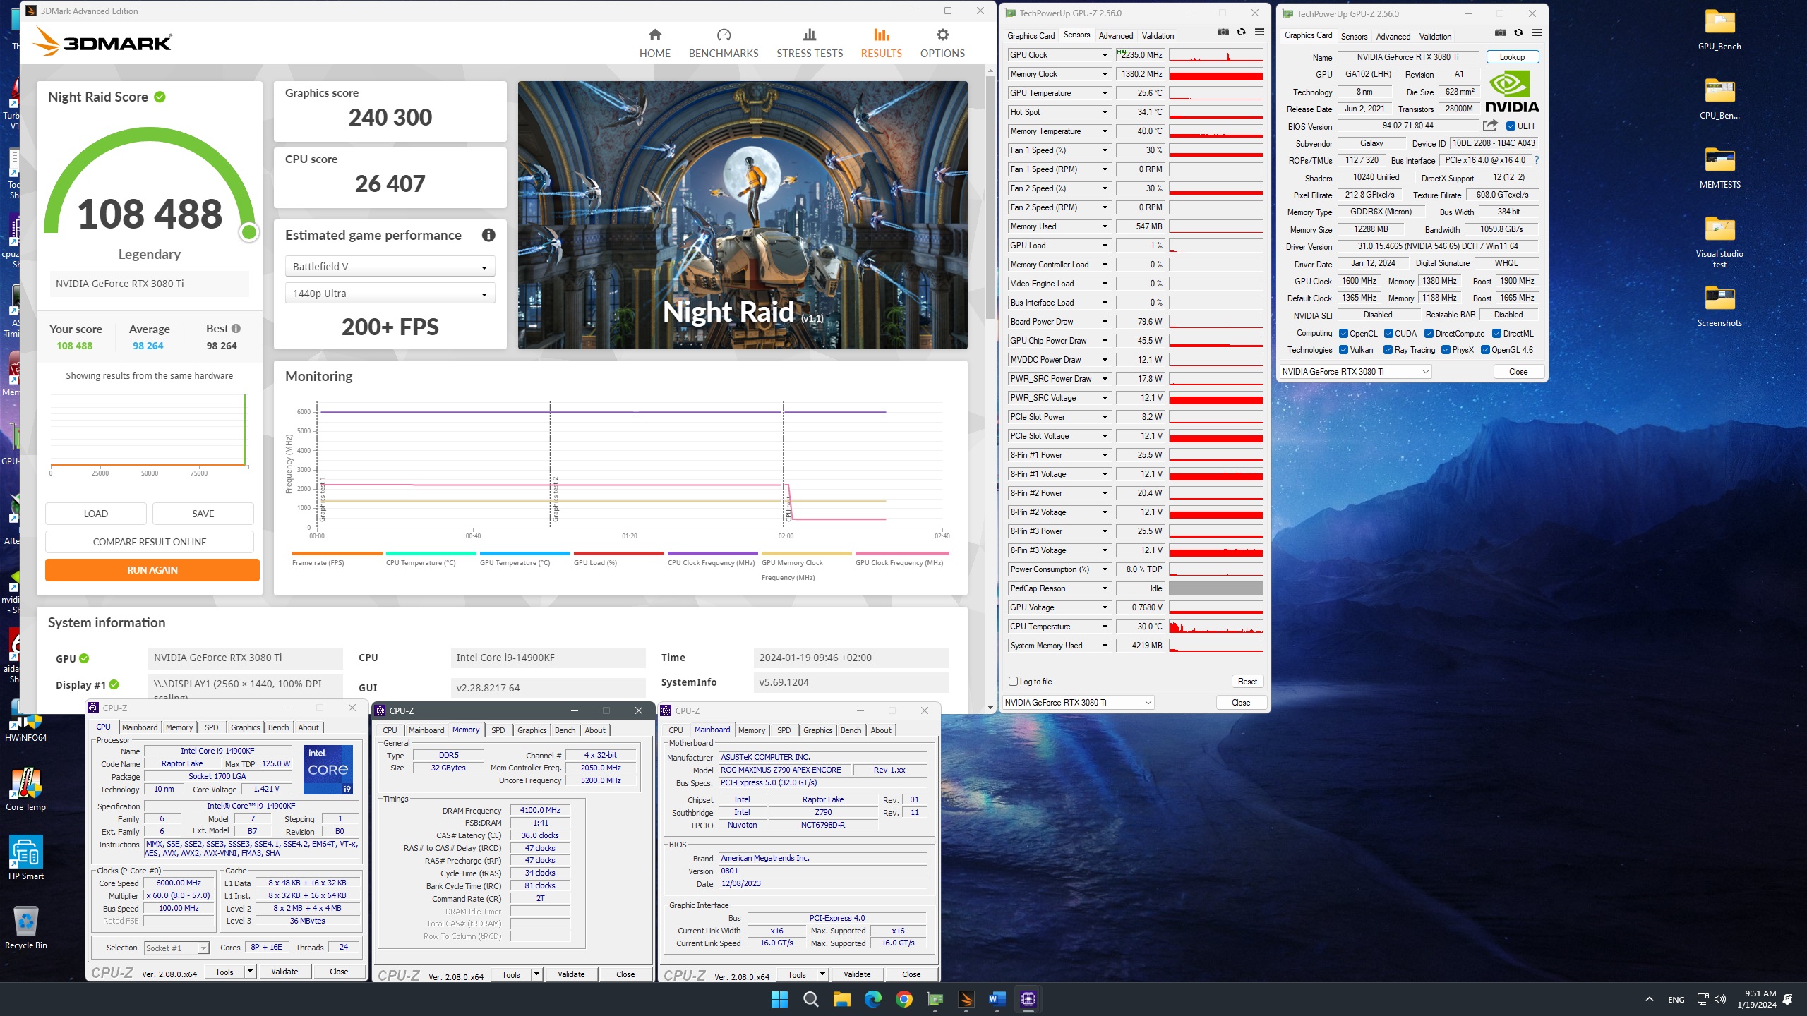
Task: Click the SAVE button in 3DMark
Action: (x=203, y=514)
